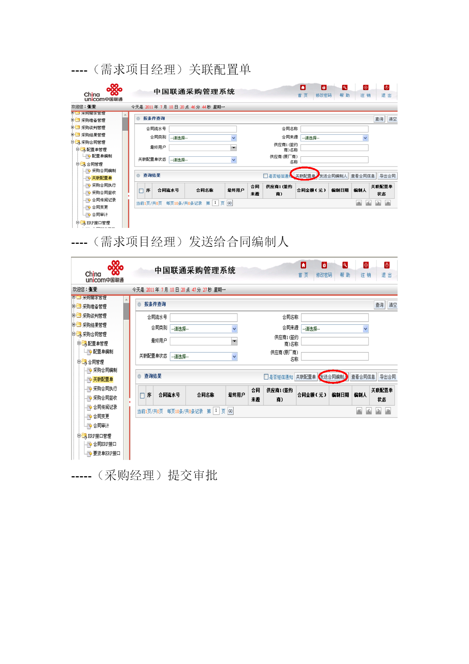Click 合同流水号 input field in upper screenshot
The height and width of the screenshot is (664, 469).
[x=203, y=129]
